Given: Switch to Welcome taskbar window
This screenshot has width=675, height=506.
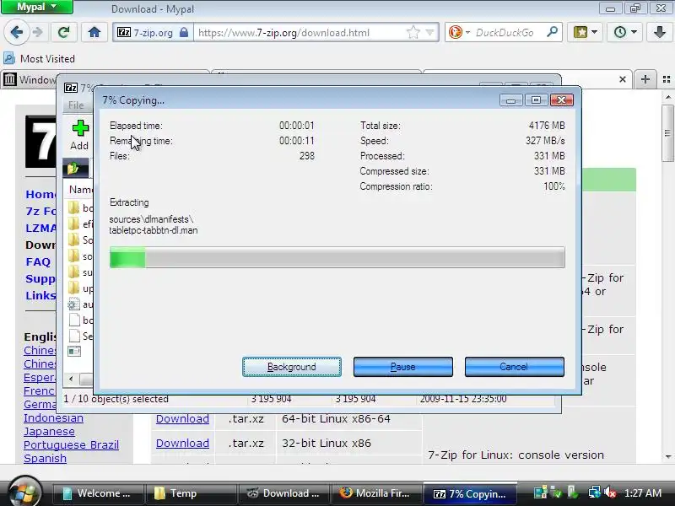Looking at the screenshot, I should tap(98, 493).
